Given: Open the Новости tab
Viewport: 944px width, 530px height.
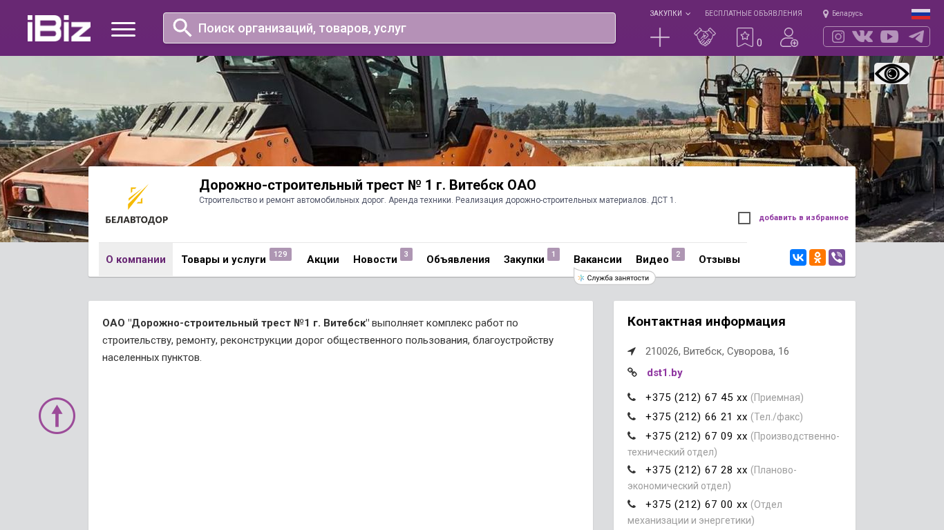Looking at the screenshot, I should coord(383,259).
